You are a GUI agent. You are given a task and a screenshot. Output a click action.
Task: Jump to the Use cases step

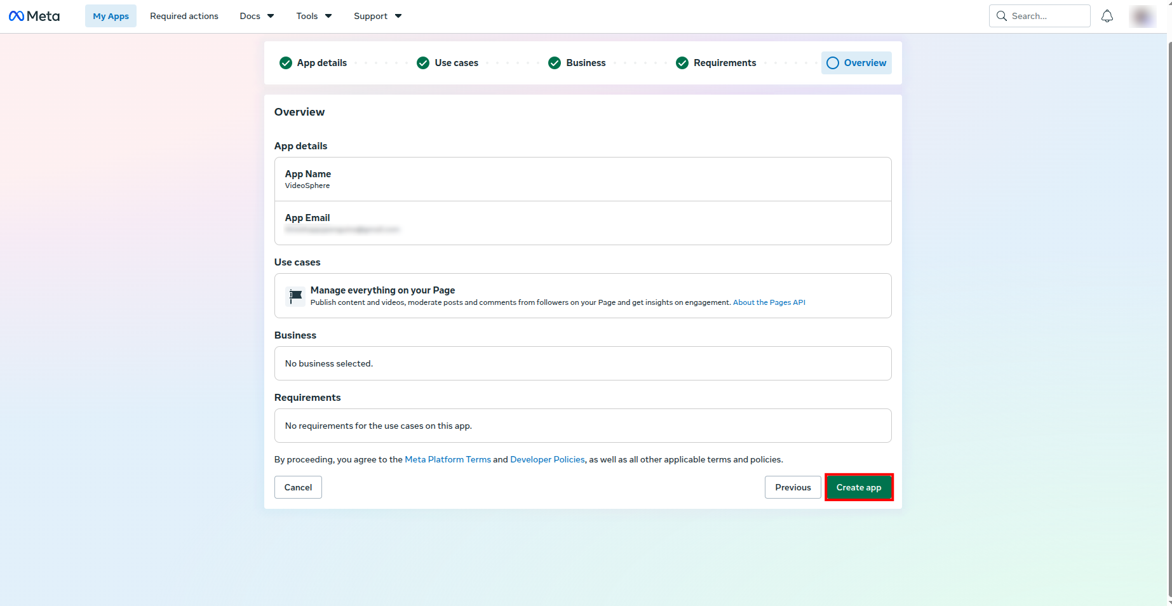448,63
